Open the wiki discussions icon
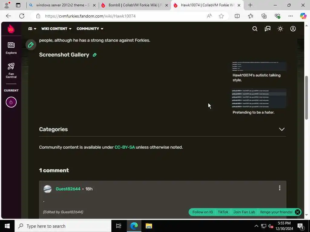The image size is (310, 232). pyautogui.click(x=268, y=29)
